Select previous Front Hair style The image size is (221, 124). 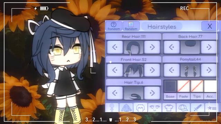click(115, 70)
